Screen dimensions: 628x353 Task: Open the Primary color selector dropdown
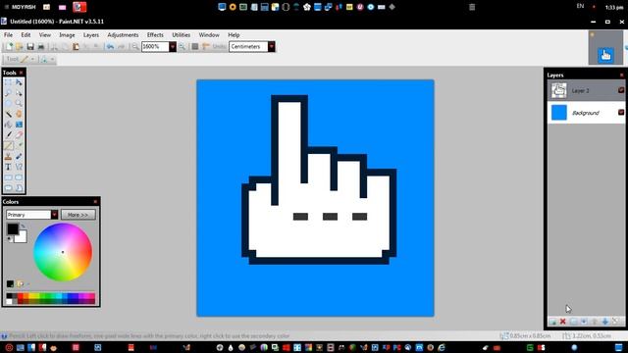pos(54,215)
